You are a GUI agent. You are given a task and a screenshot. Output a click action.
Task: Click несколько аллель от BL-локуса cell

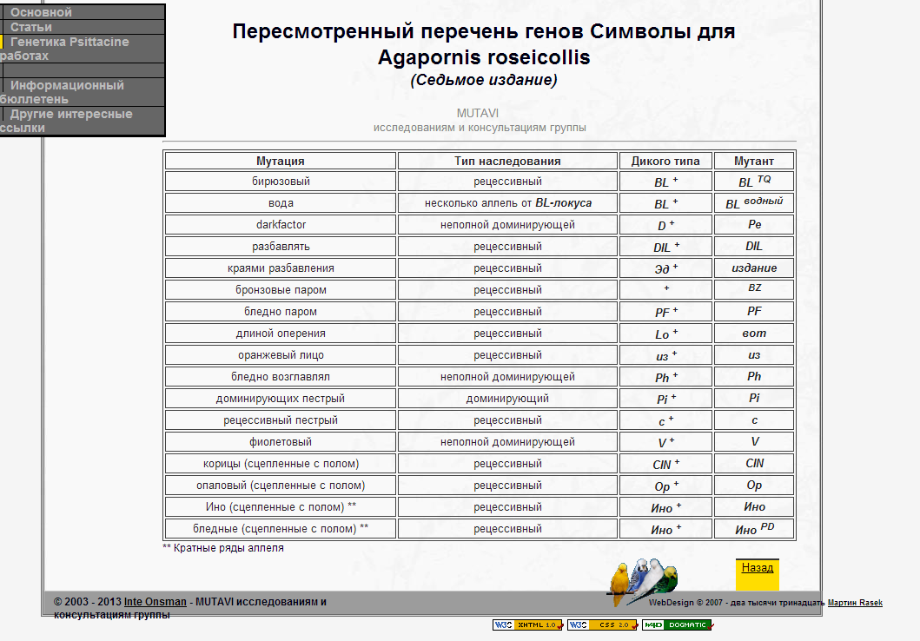tap(507, 203)
